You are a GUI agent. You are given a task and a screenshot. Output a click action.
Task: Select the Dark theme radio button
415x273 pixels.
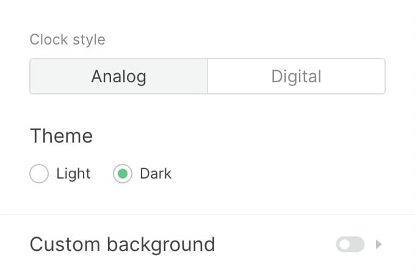point(123,174)
